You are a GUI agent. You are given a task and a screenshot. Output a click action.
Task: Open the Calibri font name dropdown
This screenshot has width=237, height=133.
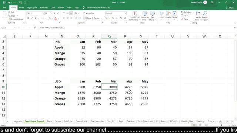pyautogui.click(x=43, y=13)
